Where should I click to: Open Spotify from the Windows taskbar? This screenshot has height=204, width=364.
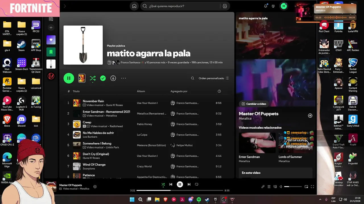(x=199, y=199)
